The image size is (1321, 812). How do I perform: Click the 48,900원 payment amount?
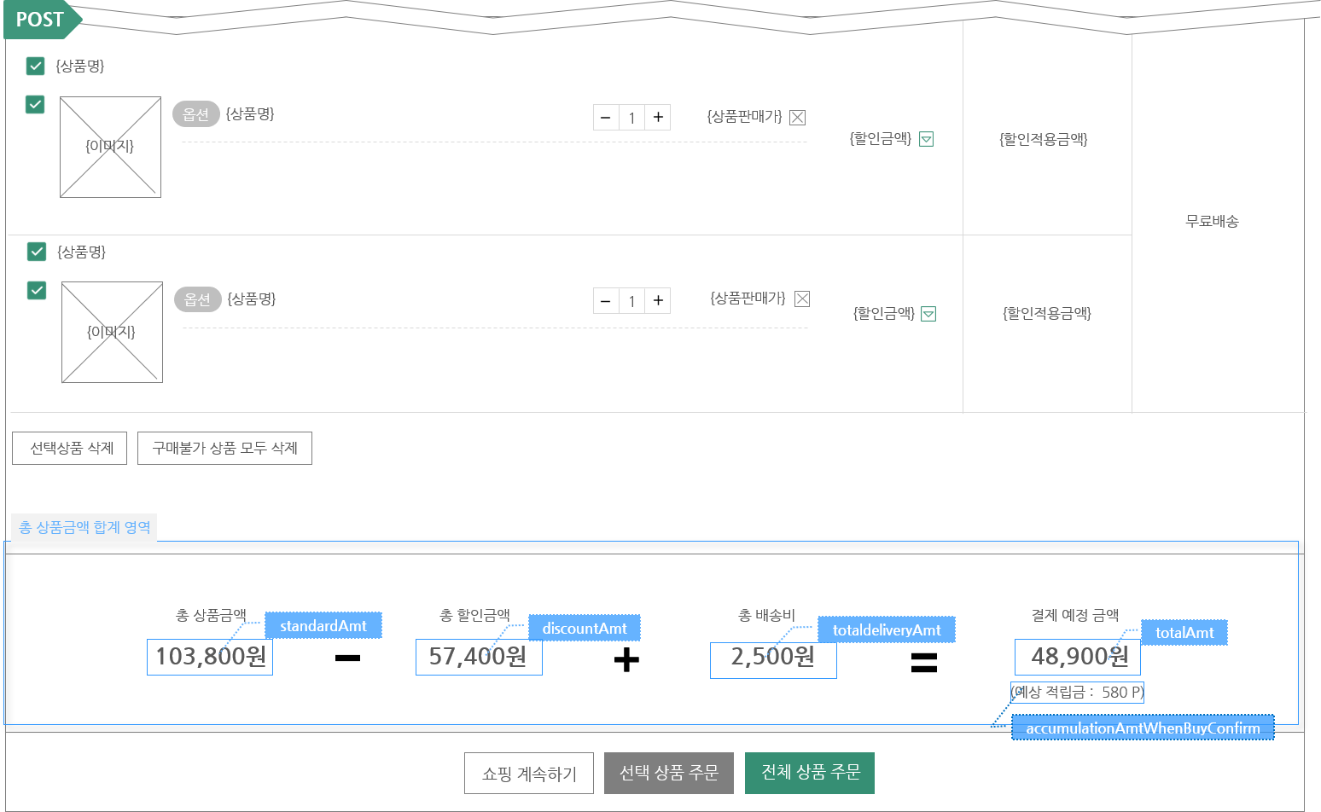pos(1078,657)
